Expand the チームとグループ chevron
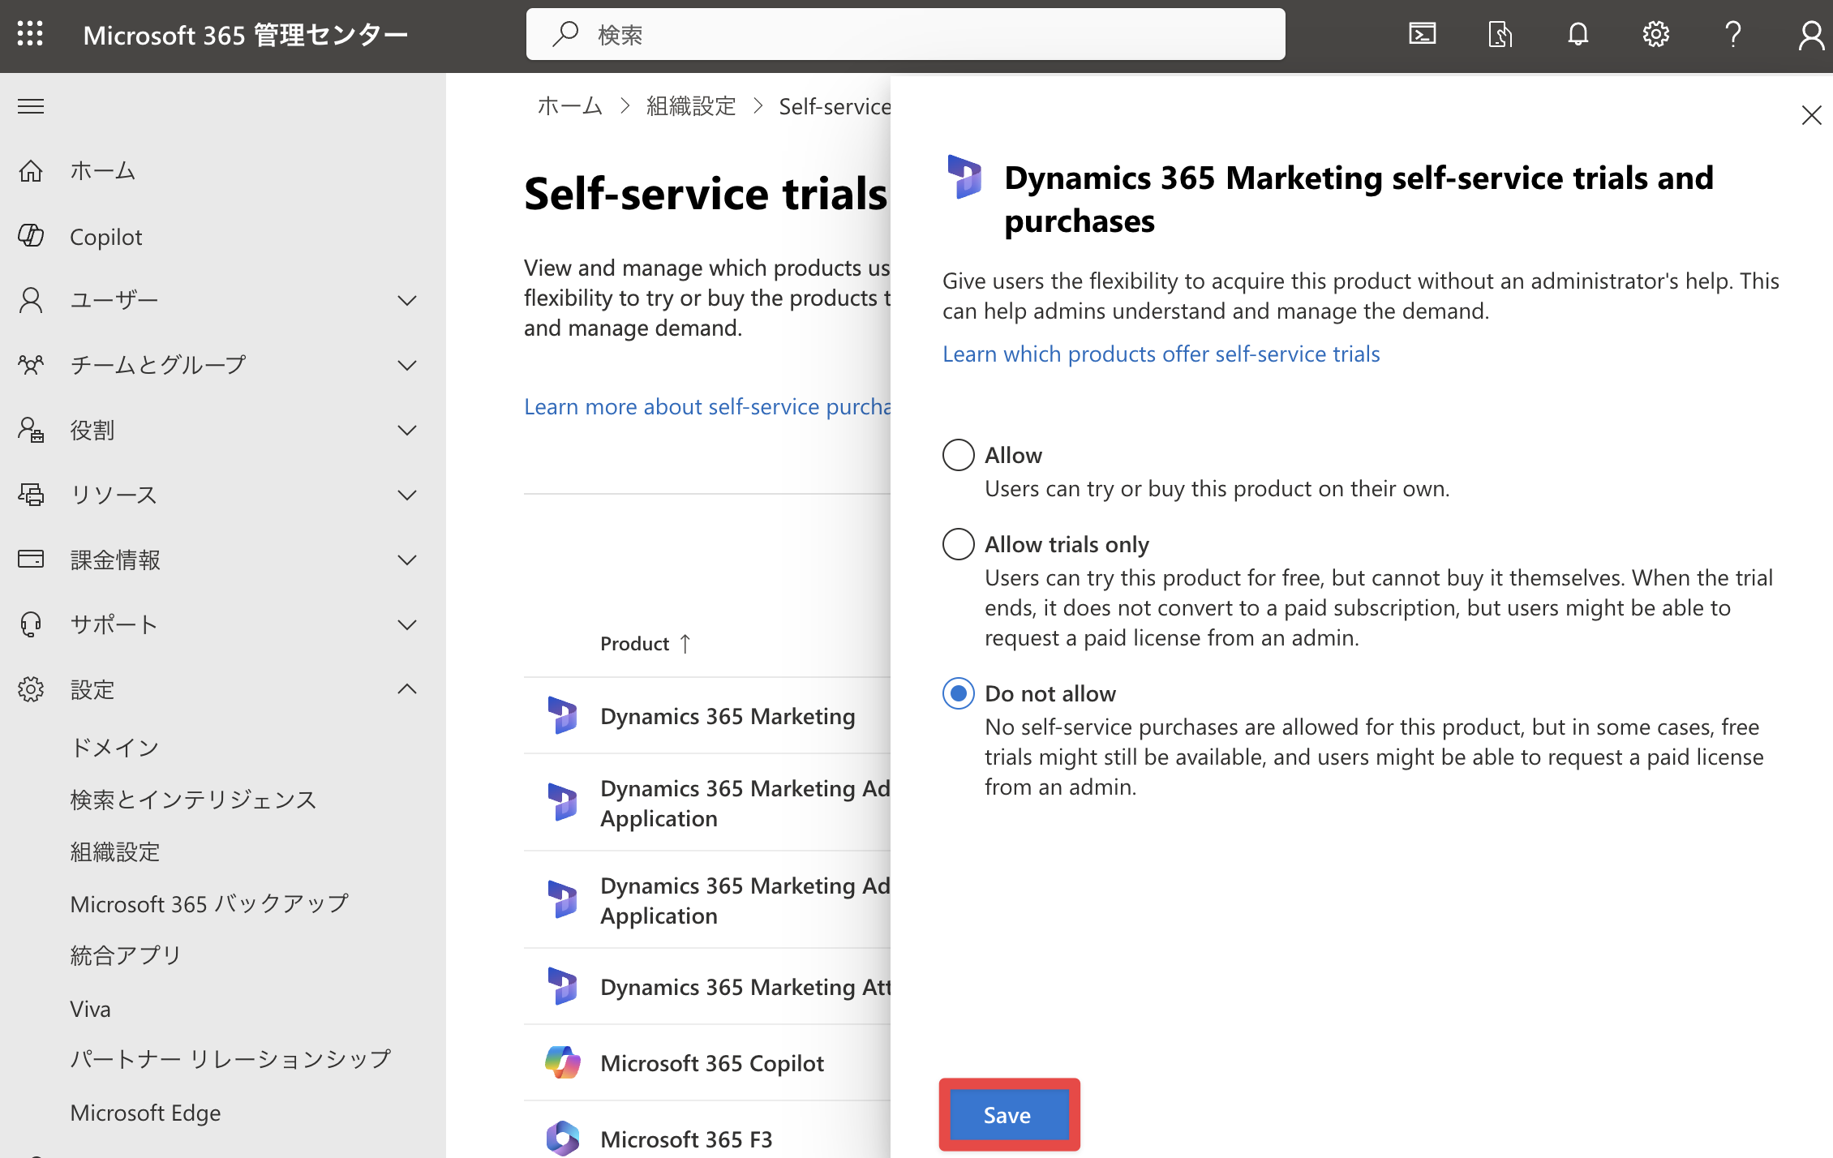 [x=407, y=366]
